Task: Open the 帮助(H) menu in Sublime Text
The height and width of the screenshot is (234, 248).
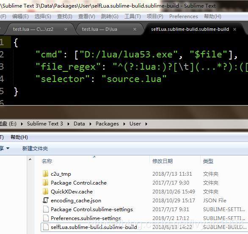Action: click(x=212, y=16)
